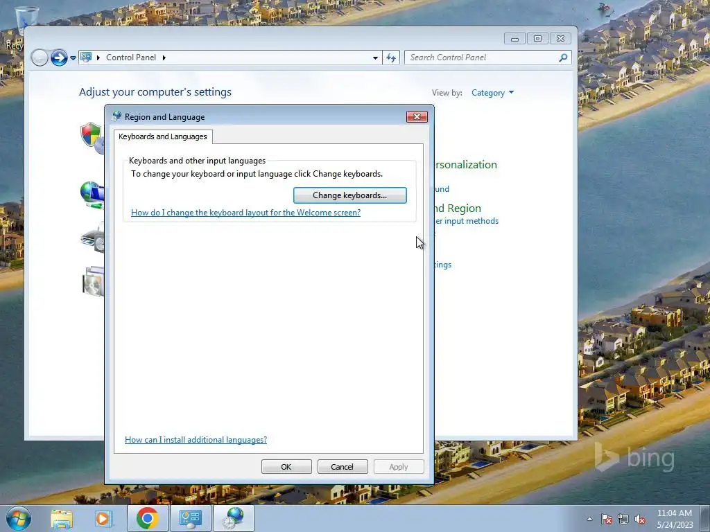Image resolution: width=710 pixels, height=532 pixels.
Task: Maximize the Control Panel window
Action: 537,39
